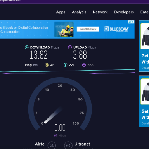Click the 0.00 gauge reading
Image resolution: width=149 pixels, height=149 pixels.
[x=60, y=128]
